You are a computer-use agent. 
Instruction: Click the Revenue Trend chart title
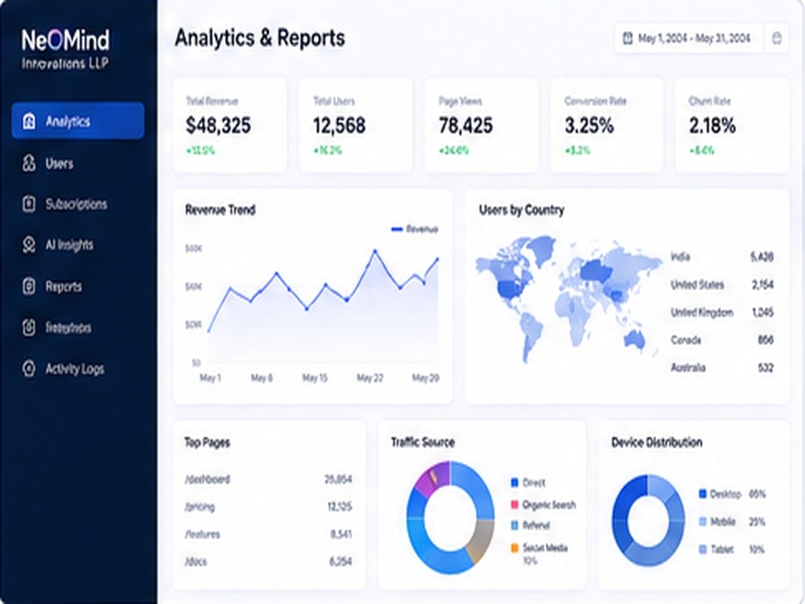click(221, 210)
